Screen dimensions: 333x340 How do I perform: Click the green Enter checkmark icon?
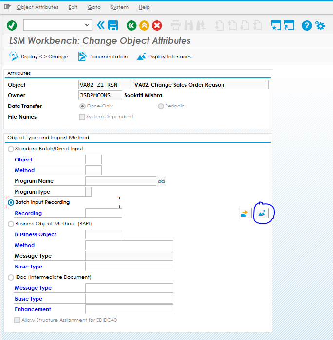12,25
